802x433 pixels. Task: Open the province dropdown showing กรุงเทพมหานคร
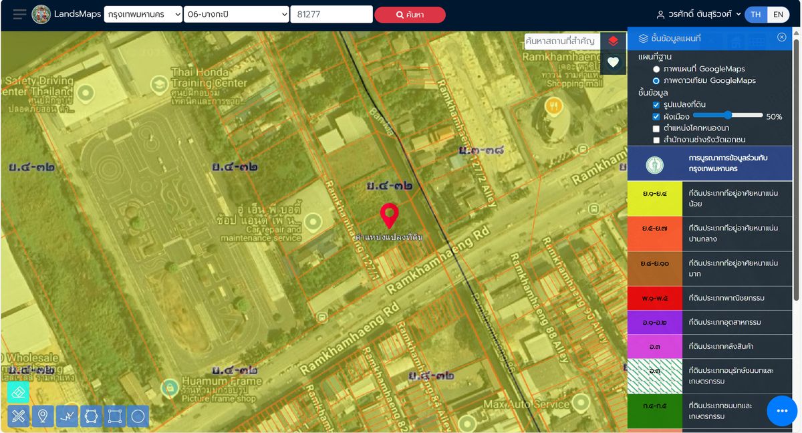click(x=143, y=13)
